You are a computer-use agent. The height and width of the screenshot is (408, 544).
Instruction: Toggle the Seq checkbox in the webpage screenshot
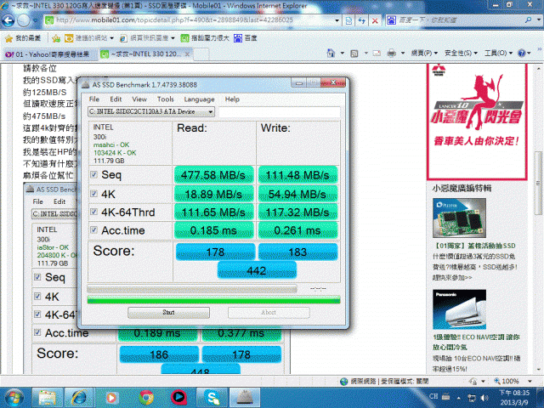pos(37,277)
